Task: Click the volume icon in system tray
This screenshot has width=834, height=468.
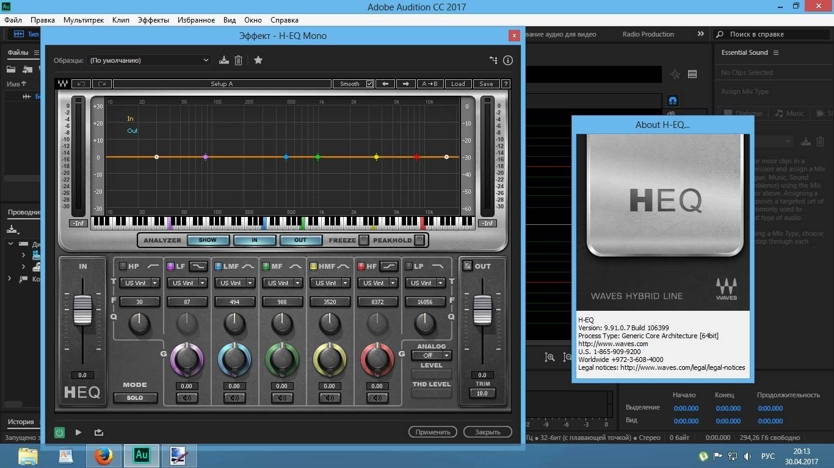Action: (747, 456)
